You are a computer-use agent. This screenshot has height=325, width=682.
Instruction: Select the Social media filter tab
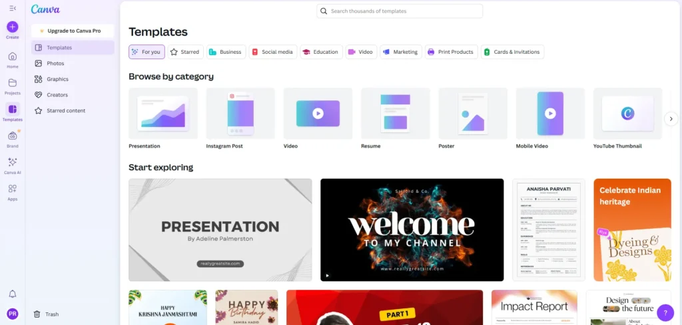tap(273, 52)
